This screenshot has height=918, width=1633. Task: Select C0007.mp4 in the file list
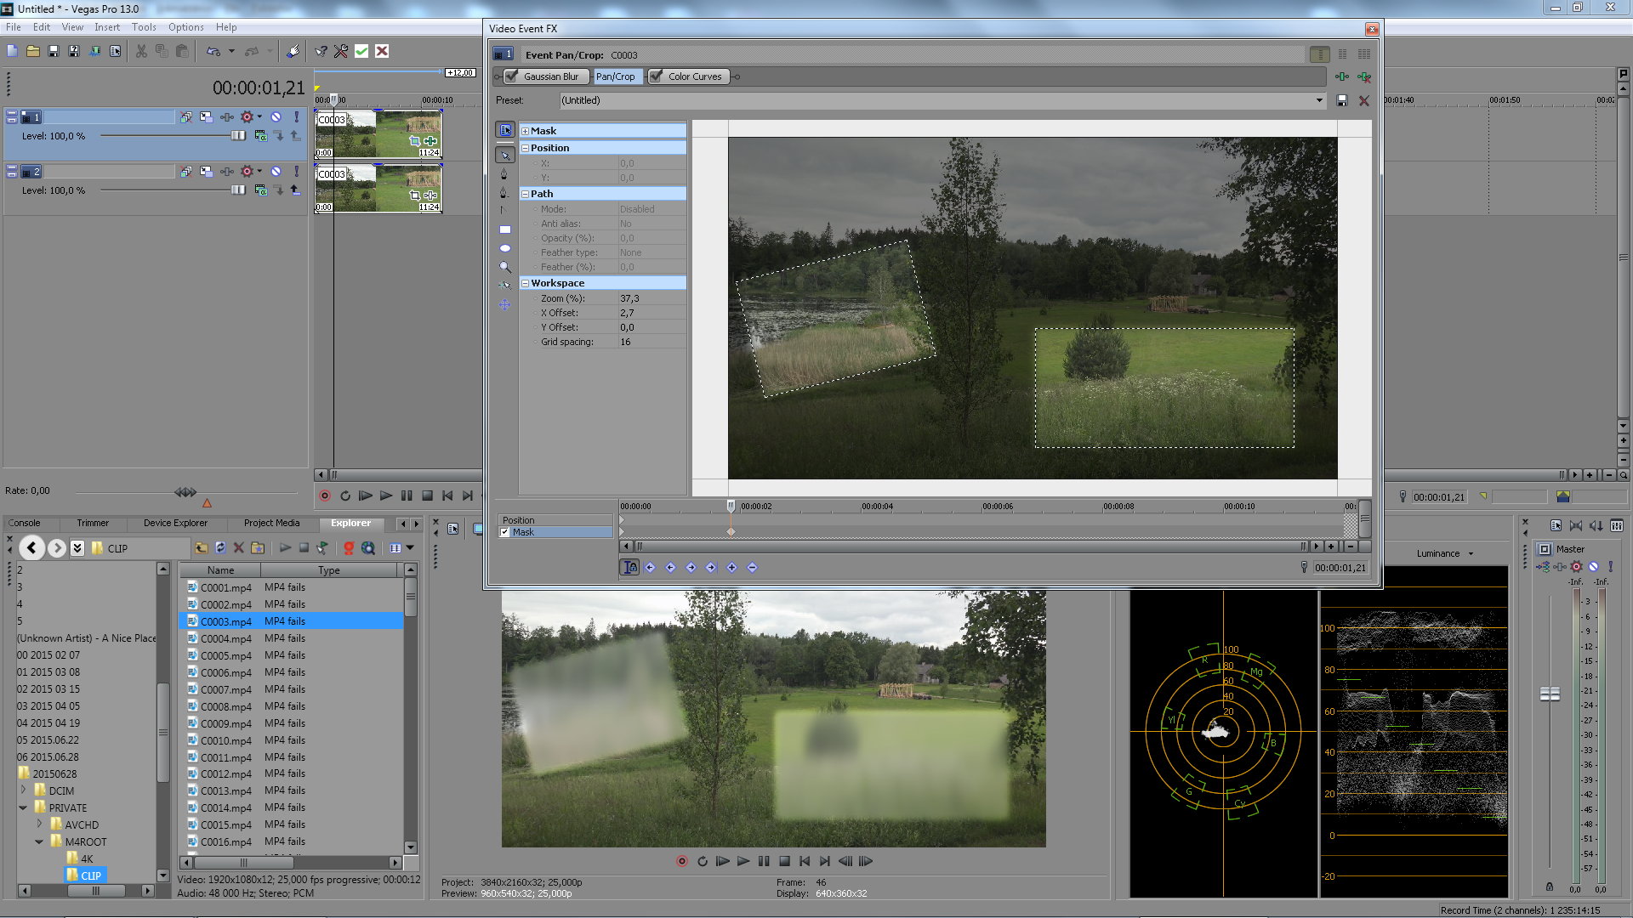pos(226,689)
